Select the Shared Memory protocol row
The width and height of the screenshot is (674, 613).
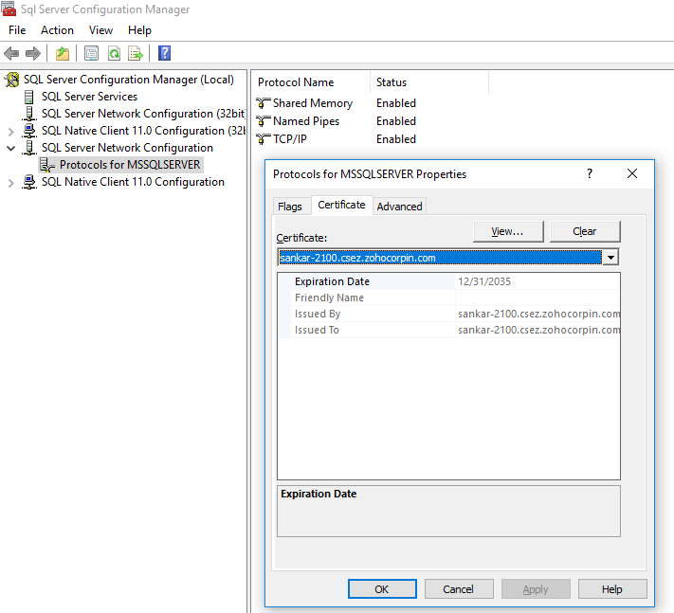coord(313,103)
